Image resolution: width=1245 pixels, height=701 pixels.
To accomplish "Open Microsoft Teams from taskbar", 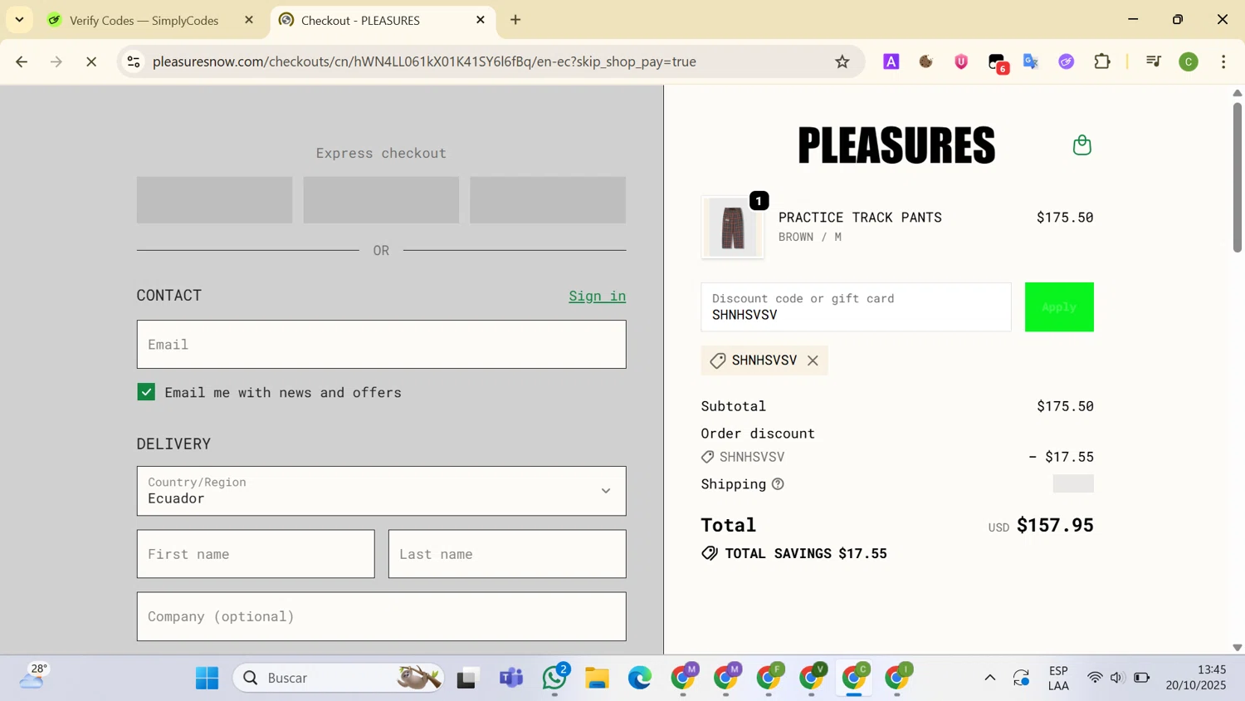I will [x=511, y=679].
